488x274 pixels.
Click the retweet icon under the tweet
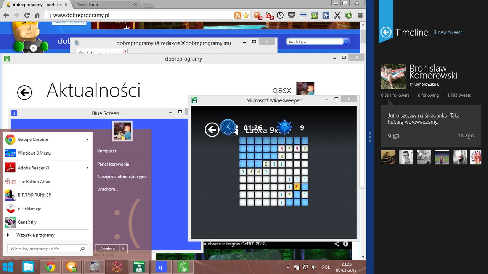tap(396, 136)
